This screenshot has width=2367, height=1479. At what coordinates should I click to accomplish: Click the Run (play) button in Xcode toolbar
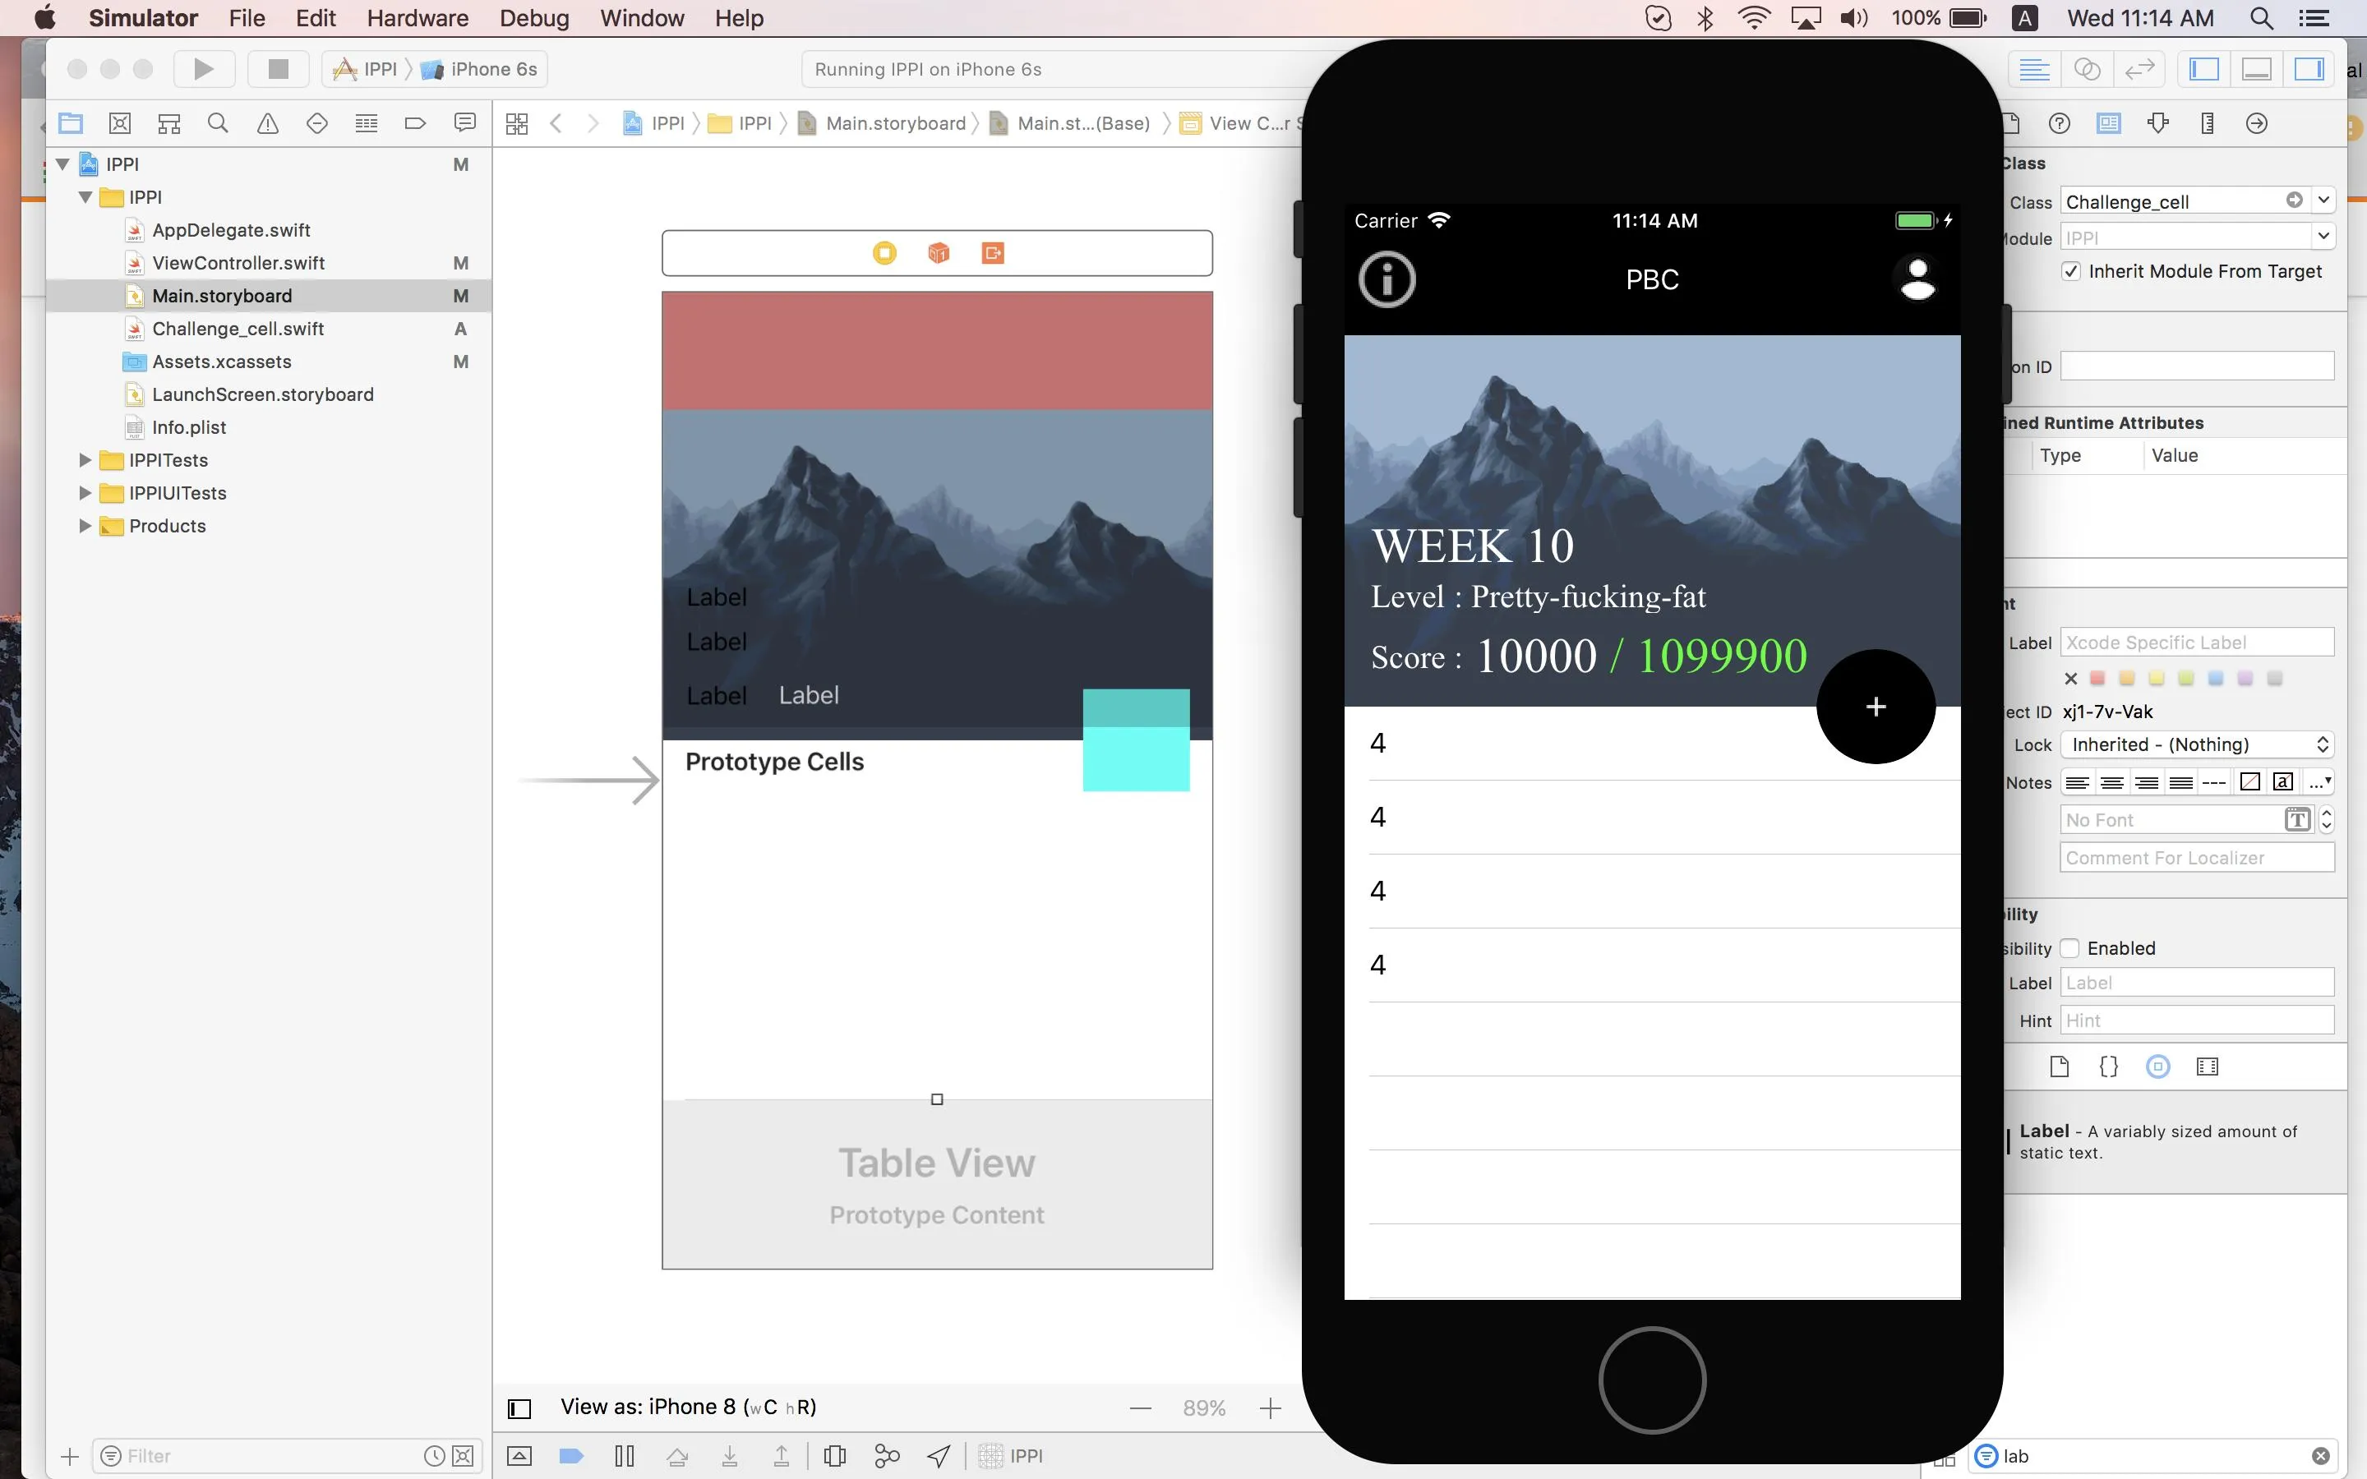point(204,68)
